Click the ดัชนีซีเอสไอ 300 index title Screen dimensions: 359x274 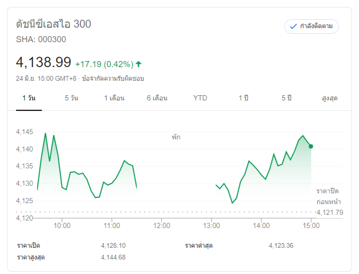53,24
